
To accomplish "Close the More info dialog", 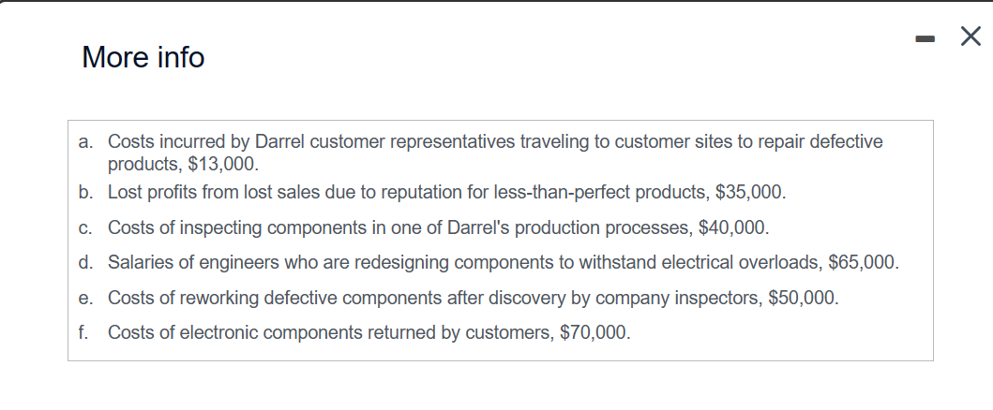I will coord(970,37).
